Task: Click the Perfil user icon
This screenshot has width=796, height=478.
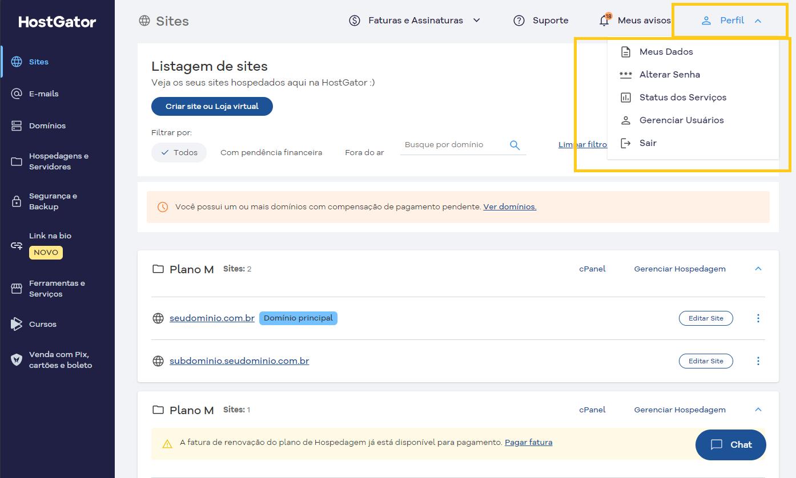Action: pyautogui.click(x=706, y=21)
